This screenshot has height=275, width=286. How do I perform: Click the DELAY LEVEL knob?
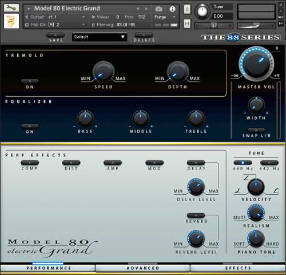(196, 187)
